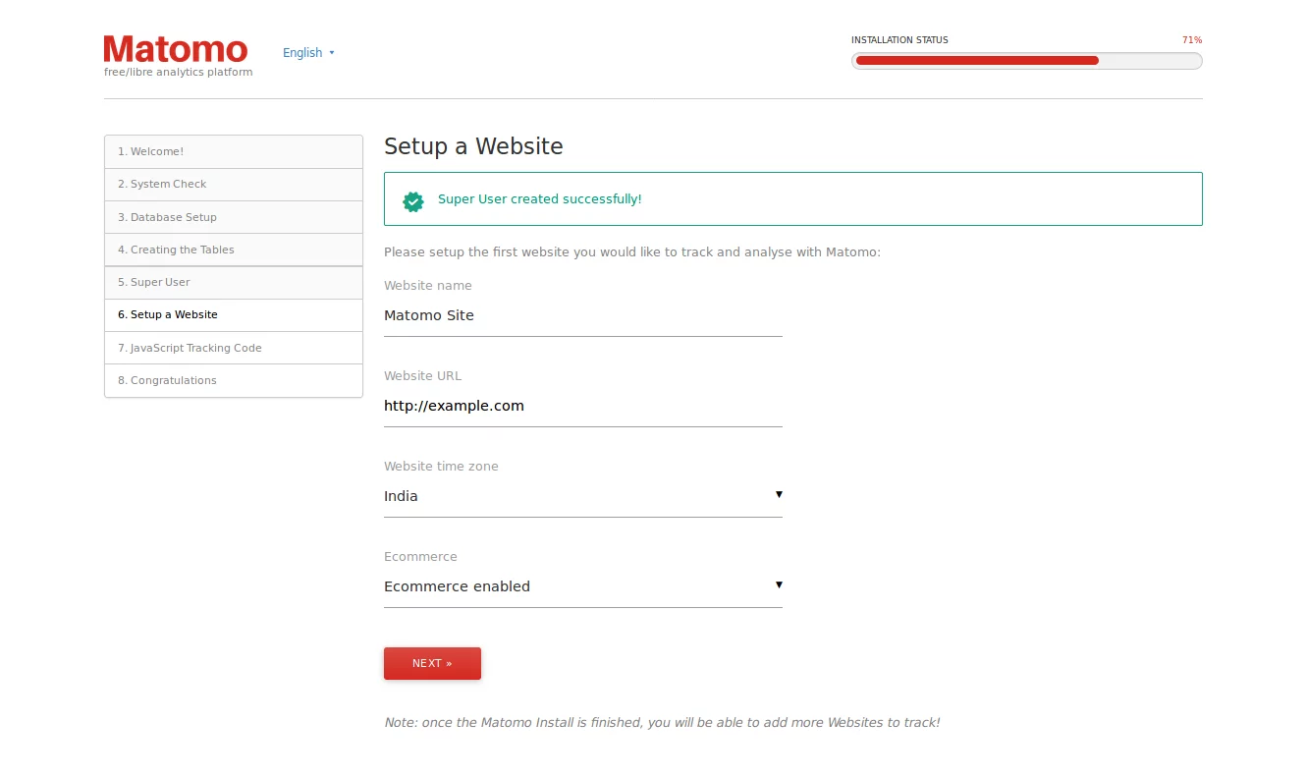Select step 2. System Check
The image size is (1306, 778).
pos(234,184)
